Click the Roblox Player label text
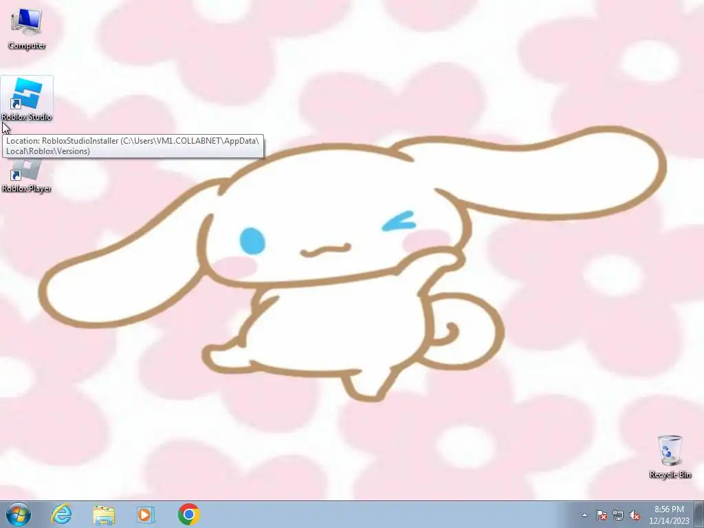Screen dimensions: 704x528 point(27,188)
